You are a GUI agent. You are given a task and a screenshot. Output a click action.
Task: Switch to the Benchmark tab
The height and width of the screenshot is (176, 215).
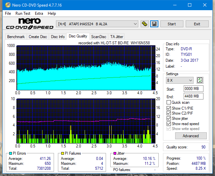[16, 37]
